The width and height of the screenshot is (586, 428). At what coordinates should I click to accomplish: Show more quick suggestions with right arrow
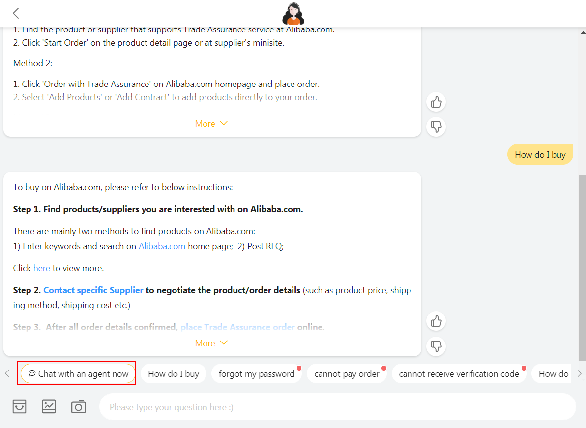(579, 373)
